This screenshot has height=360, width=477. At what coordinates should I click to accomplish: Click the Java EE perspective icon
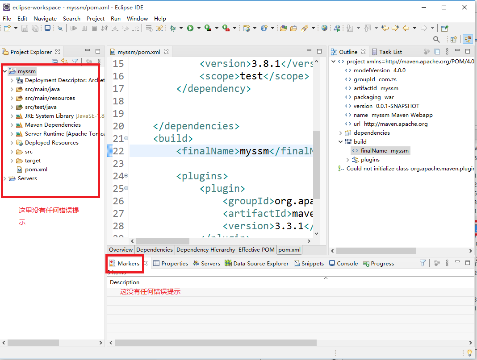(x=468, y=39)
